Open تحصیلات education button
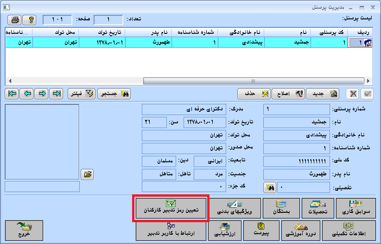This screenshot has height=244, width=381. pyautogui.click(x=318, y=208)
